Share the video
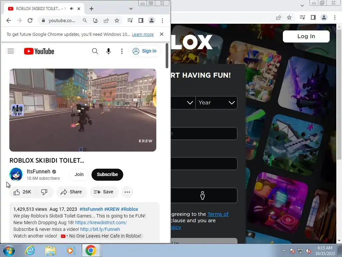 click(x=71, y=192)
